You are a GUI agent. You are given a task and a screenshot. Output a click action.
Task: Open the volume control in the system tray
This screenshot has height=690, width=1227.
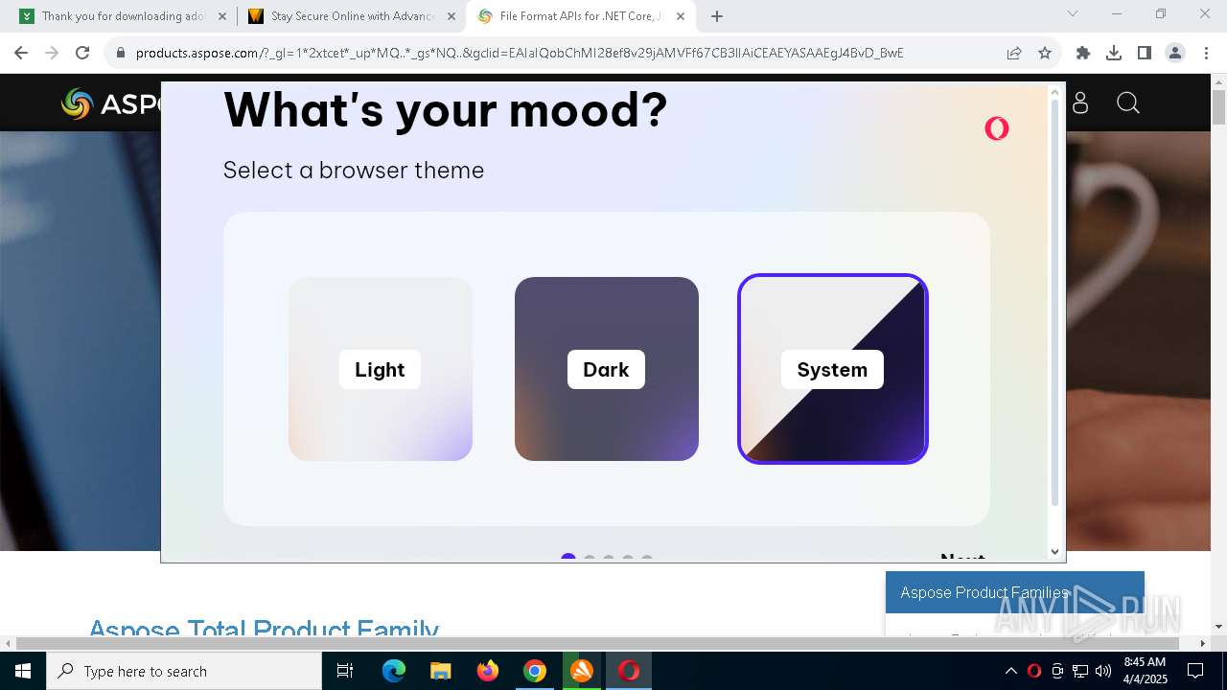pyautogui.click(x=1103, y=671)
